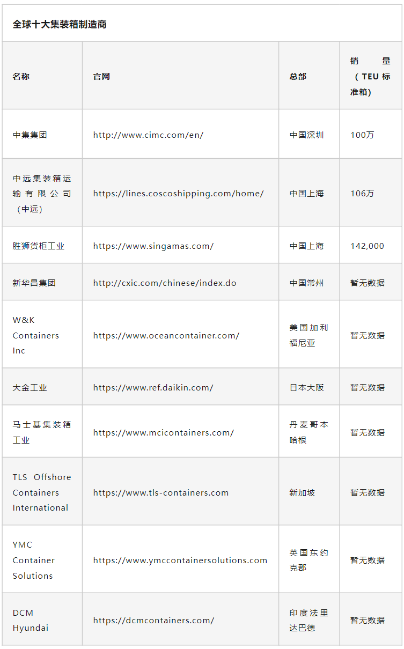Screen dimensions: 404x649
Task: Click 暂无数据 in the YMC Container row
Action: click(368, 560)
